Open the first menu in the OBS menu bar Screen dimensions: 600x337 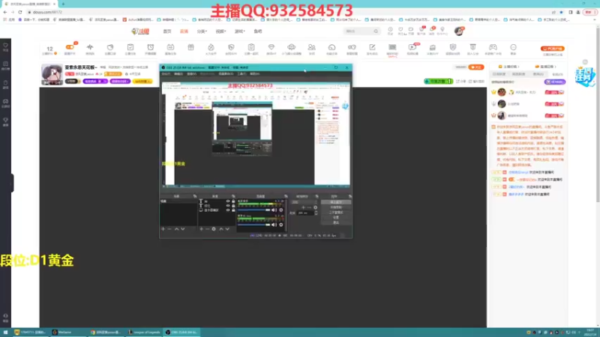[166, 73]
